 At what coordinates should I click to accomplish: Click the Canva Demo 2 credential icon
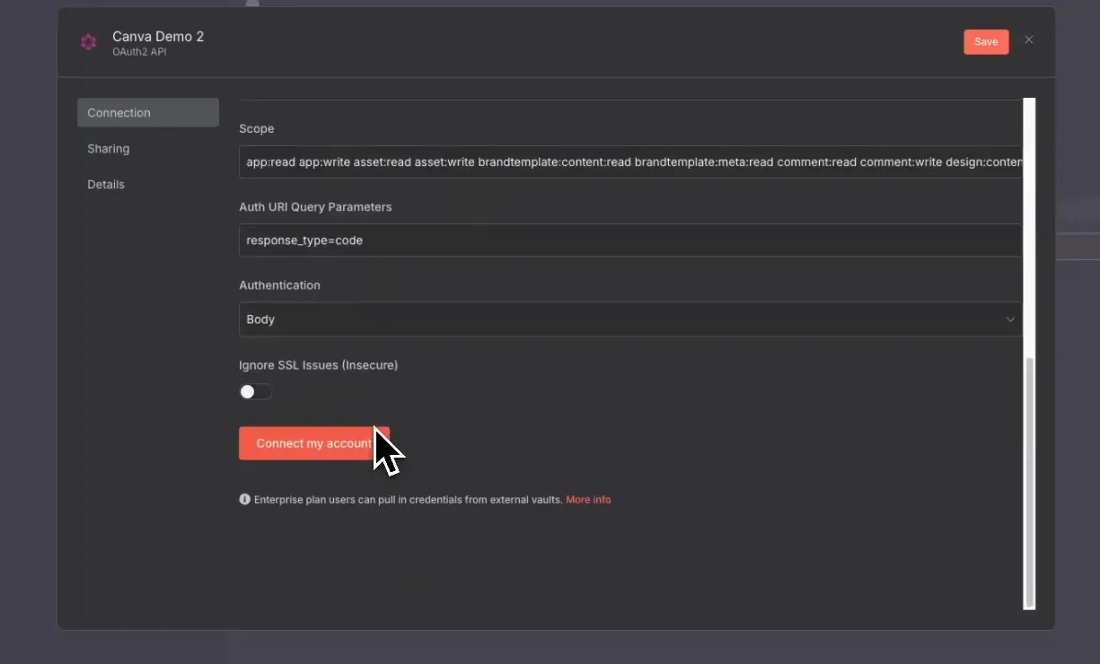coord(88,42)
